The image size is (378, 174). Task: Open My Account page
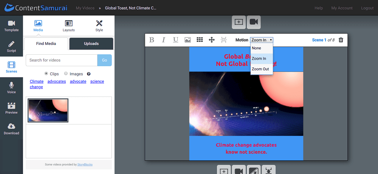(342, 8)
